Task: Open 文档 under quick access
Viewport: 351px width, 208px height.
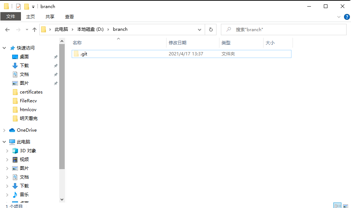Action: pos(24,74)
